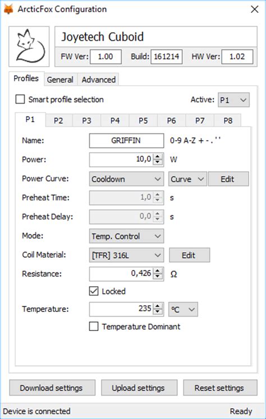Open the Power Curve Cooldown dropdown
266x419 pixels.
point(126,179)
